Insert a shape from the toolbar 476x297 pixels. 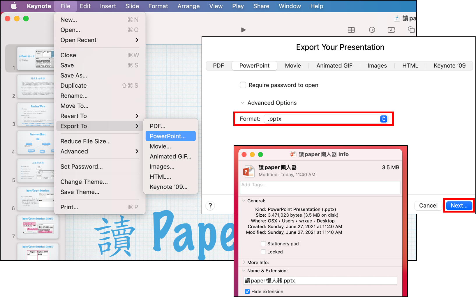pyautogui.click(x=411, y=30)
